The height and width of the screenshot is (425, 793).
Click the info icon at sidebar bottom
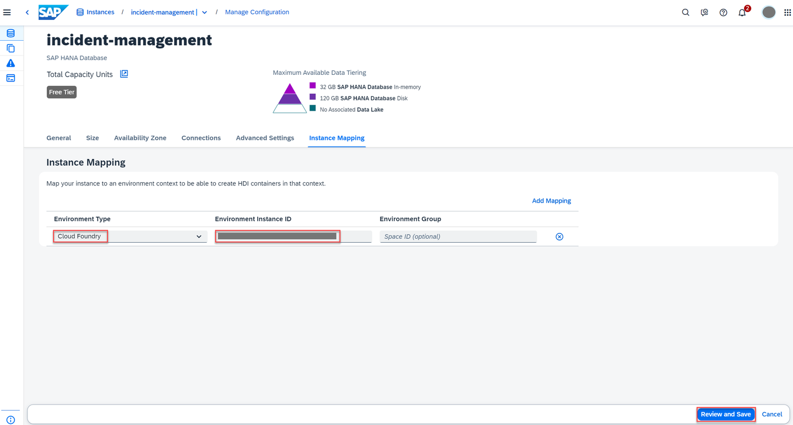coord(10,419)
